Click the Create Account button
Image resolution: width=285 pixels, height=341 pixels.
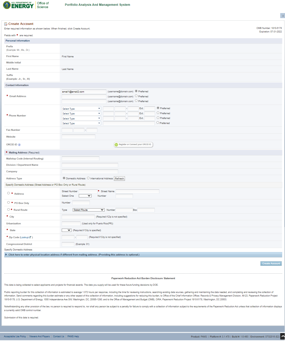tap(271, 264)
